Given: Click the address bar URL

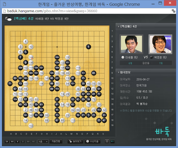Looking at the screenshot, I should (x=52, y=11).
